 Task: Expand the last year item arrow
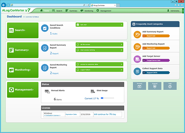[121, 25]
